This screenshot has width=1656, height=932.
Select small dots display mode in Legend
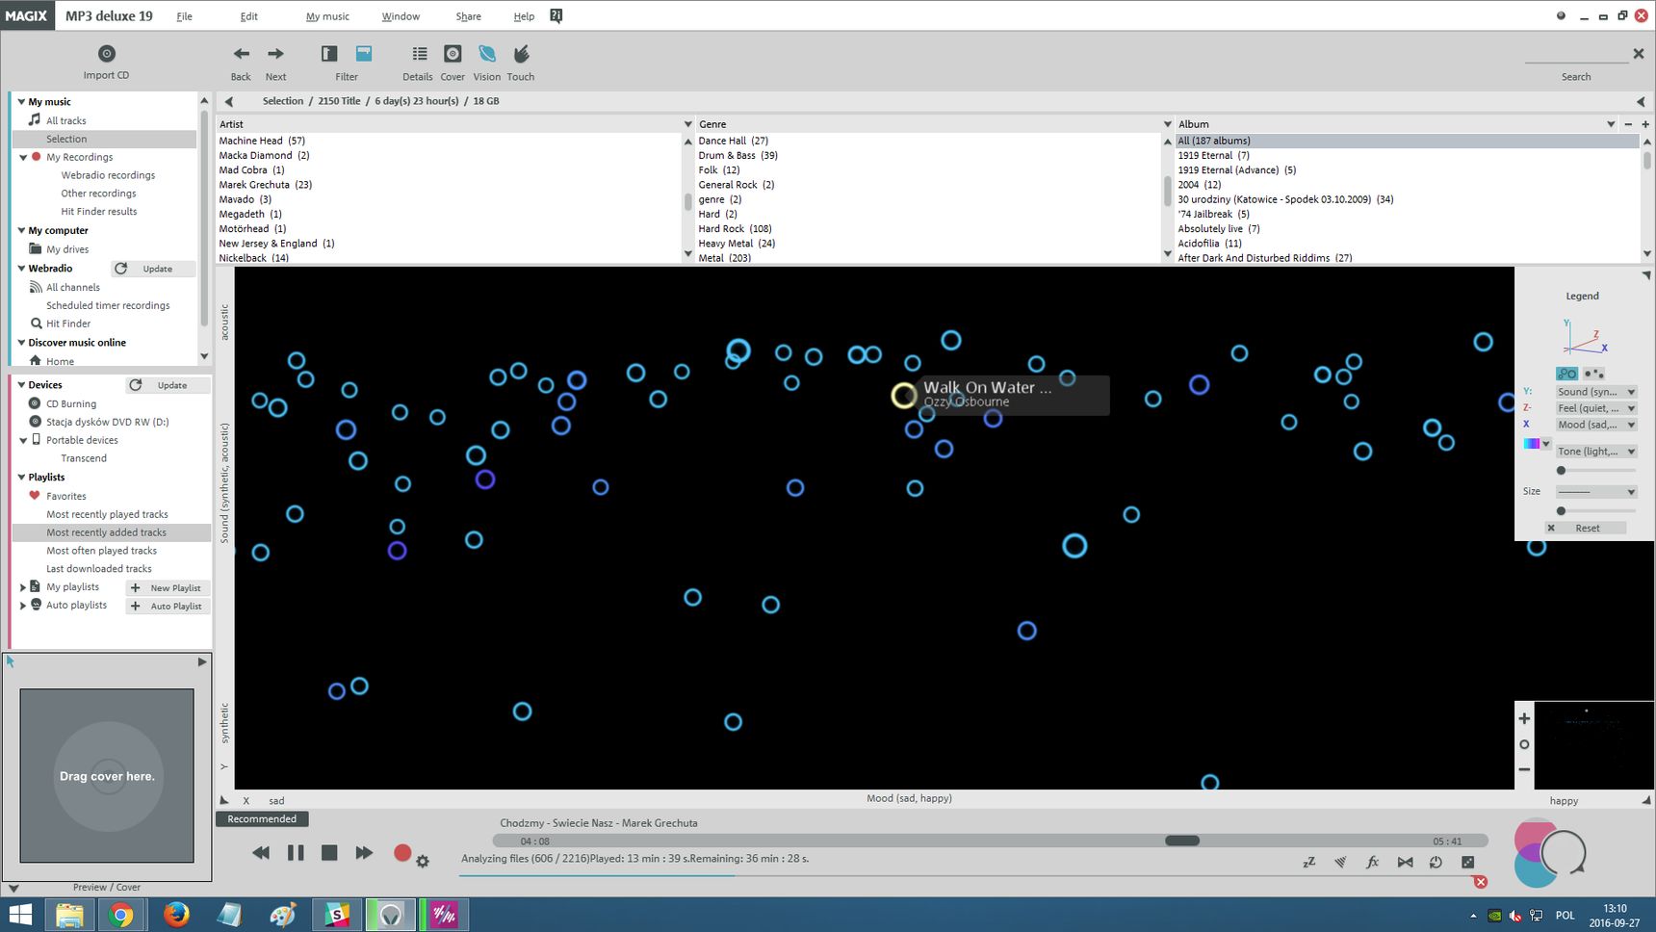coord(1593,374)
